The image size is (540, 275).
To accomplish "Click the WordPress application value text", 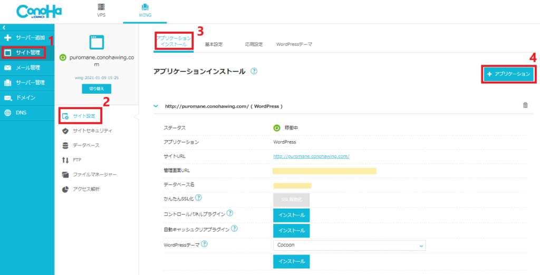I will (284, 142).
